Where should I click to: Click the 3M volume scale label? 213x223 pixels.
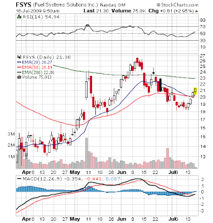click(11, 134)
